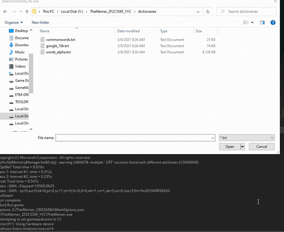Select Local Disk (Y:) in breadcrumb
284x232 pixels.
(72, 12)
